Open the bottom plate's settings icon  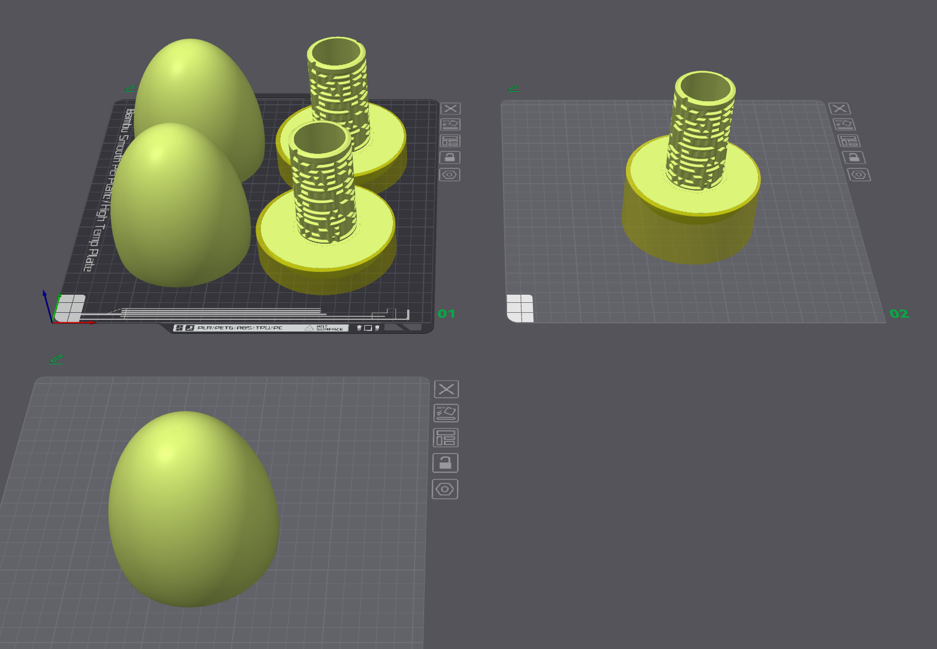pyautogui.click(x=445, y=489)
